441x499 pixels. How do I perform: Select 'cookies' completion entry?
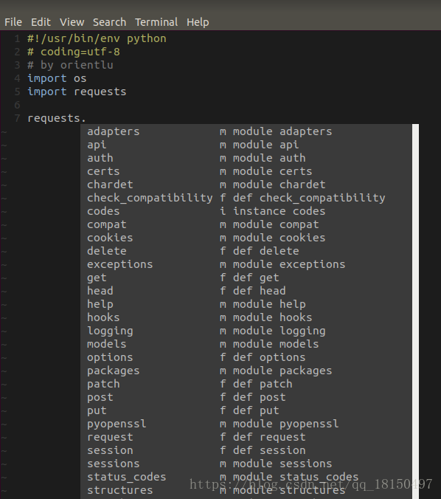click(246, 238)
